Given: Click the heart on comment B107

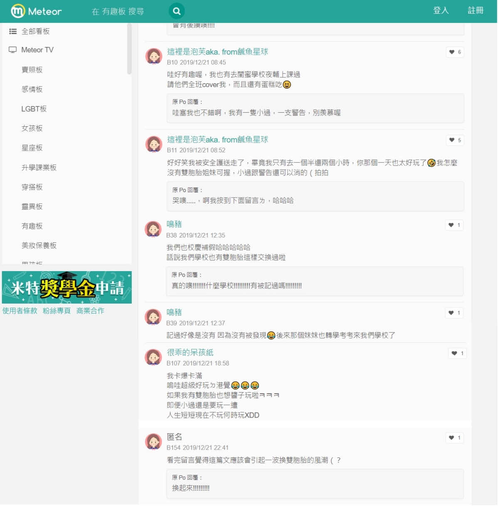Looking at the screenshot, I should (x=457, y=353).
